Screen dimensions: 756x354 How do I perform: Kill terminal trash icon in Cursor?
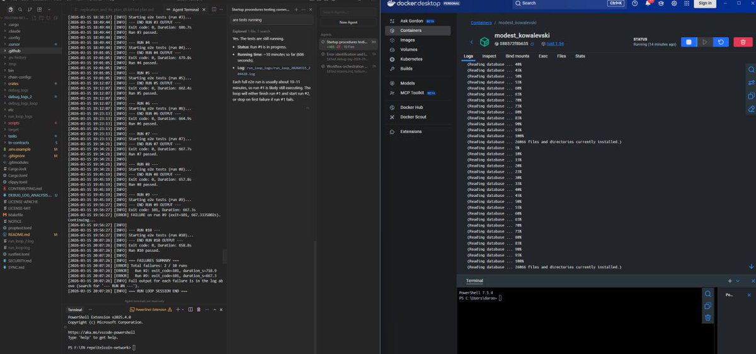click(199, 309)
